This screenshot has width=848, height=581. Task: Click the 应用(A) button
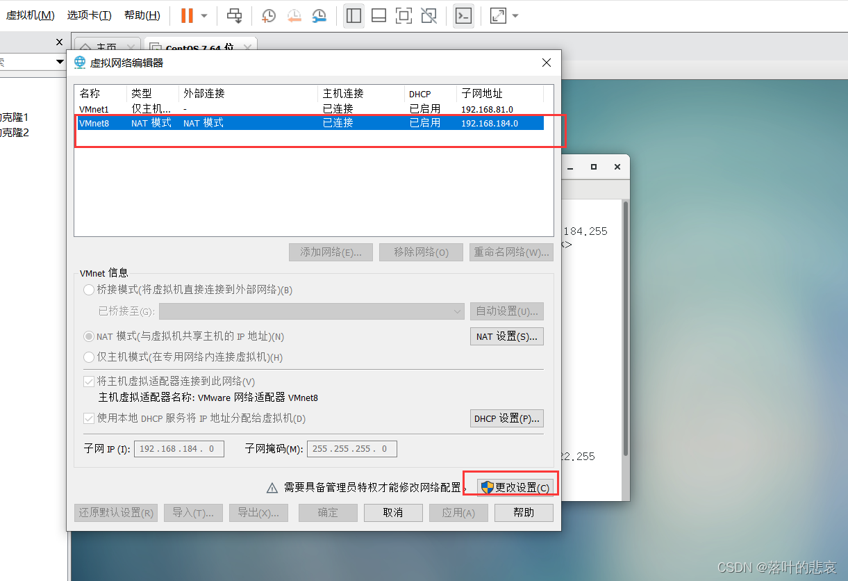point(458,513)
